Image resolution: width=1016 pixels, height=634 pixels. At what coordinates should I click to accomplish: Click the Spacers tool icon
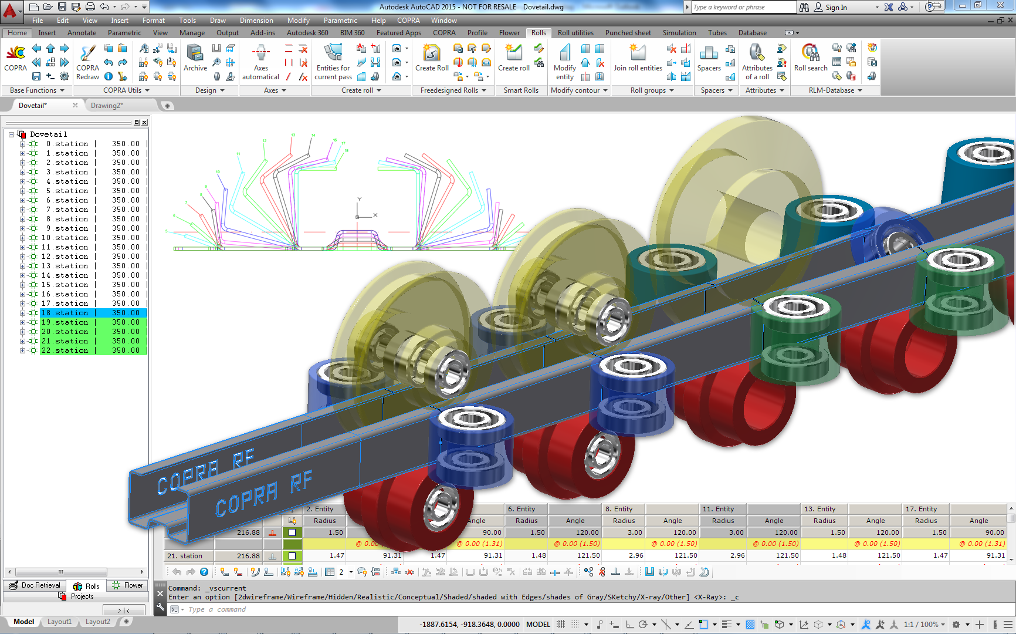(709, 53)
